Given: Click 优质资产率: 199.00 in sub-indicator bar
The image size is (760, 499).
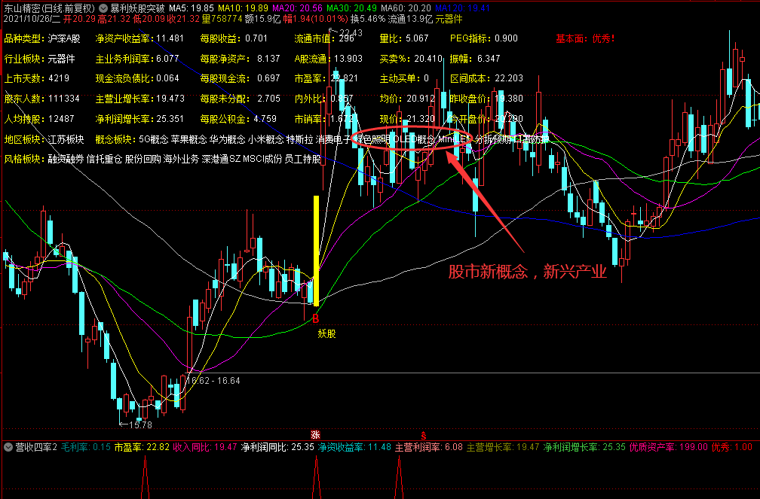Looking at the screenshot, I should pyautogui.click(x=668, y=447).
